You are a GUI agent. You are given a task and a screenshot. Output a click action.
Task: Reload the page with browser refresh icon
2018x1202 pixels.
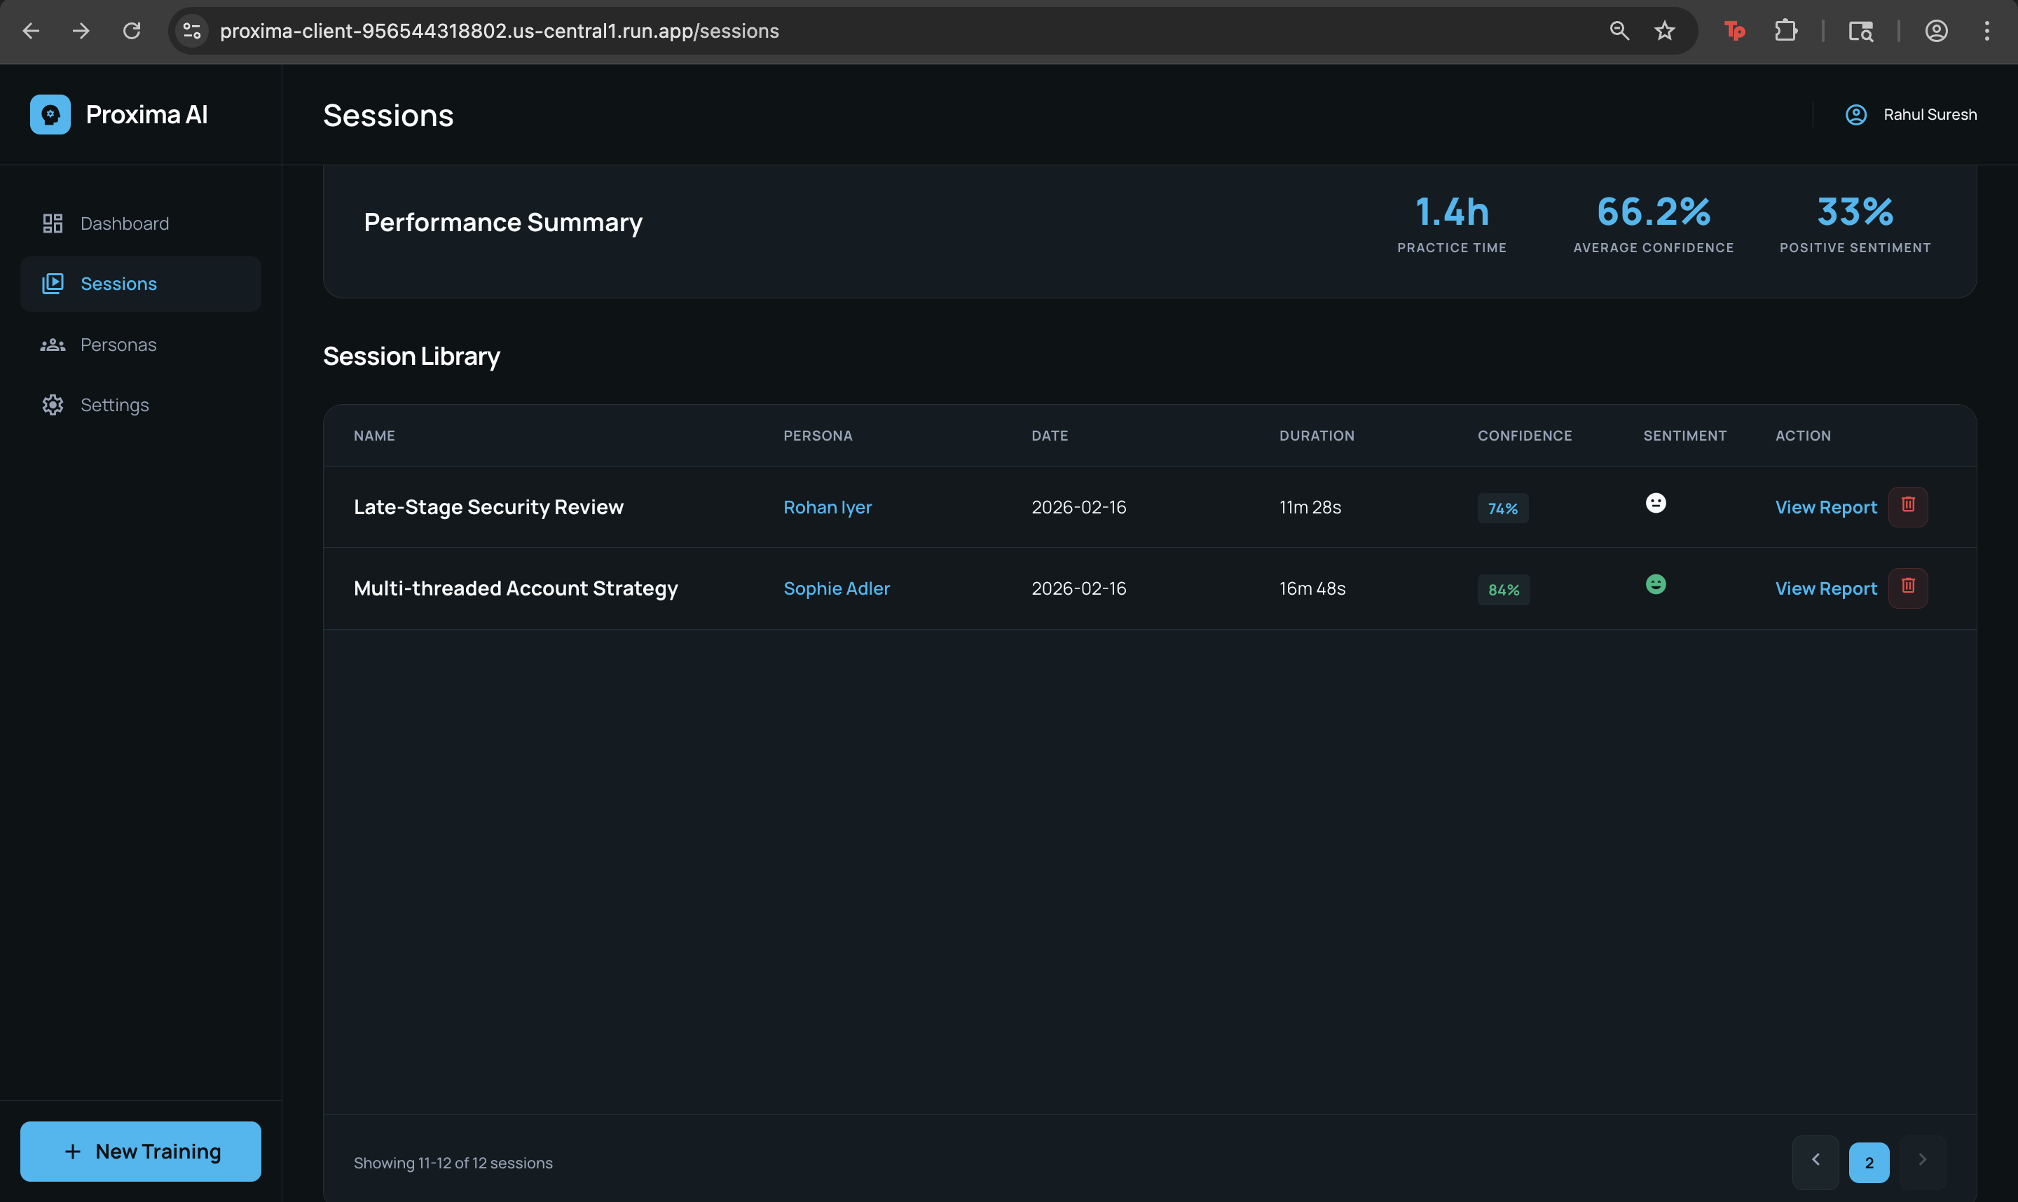coord(131,31)
